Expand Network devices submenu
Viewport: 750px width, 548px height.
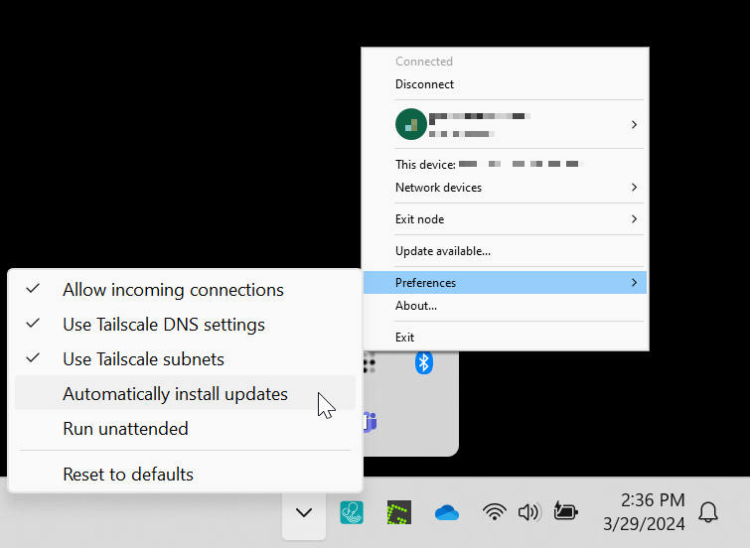505,188
